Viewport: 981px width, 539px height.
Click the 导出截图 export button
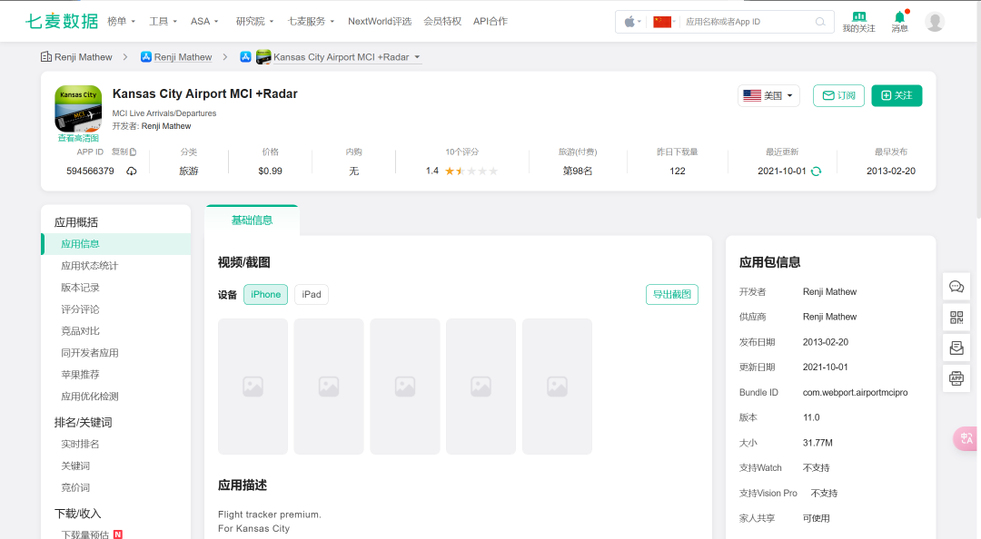(672, 295)
